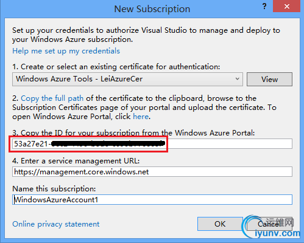Viewport: 304px width, 243px height.
Task: Click the Create or select an existing certificate label
Action: click(x=116, y=67)
